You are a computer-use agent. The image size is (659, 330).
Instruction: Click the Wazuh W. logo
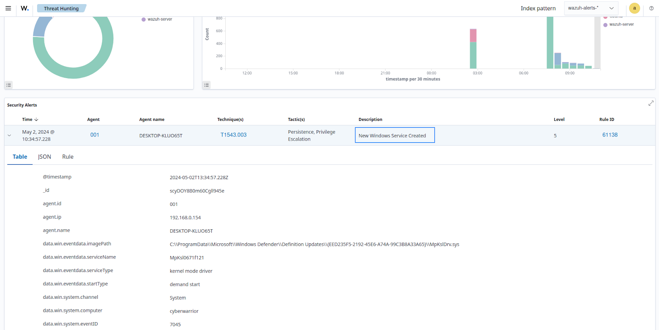[x=25, y=8]
